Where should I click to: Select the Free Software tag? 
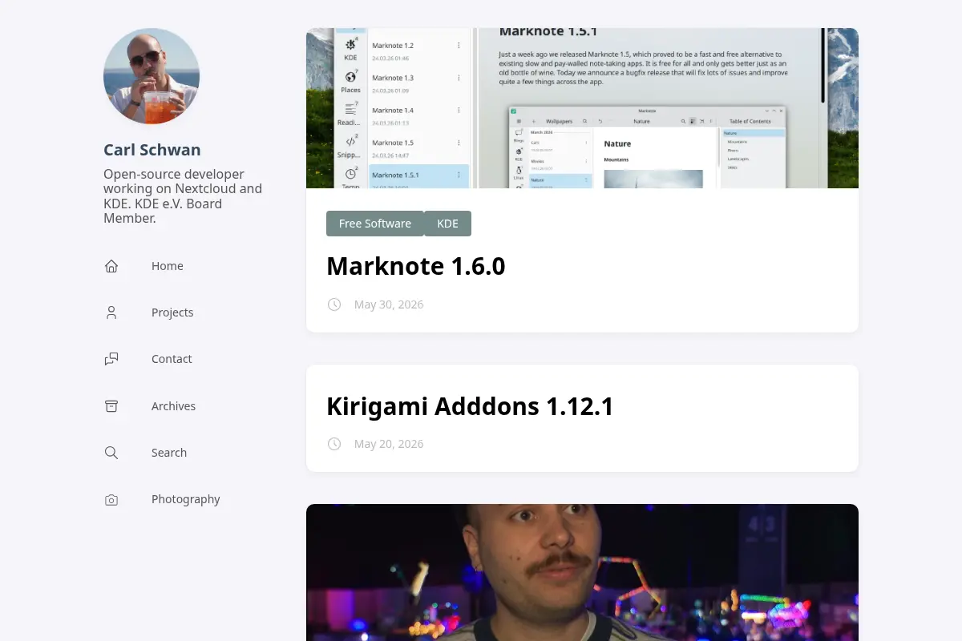375,224
